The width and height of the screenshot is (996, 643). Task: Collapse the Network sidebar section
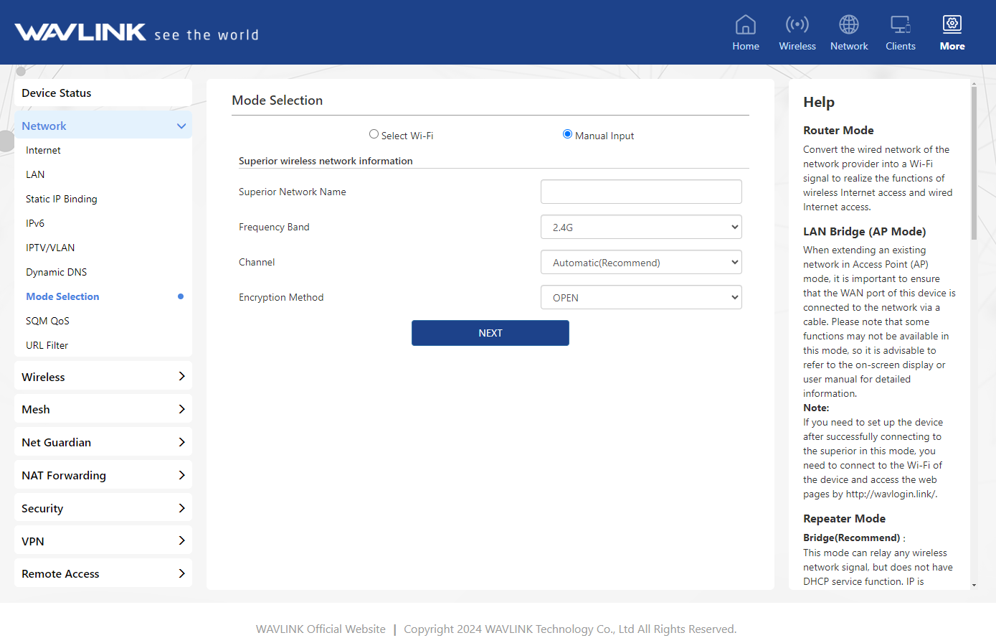(181, 126)
